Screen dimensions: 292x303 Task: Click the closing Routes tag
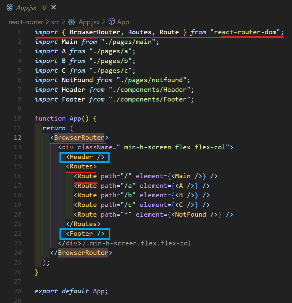click(83, 224)
